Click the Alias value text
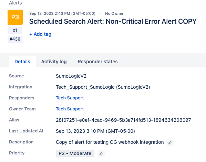The image size is (206, 162). 123,120
